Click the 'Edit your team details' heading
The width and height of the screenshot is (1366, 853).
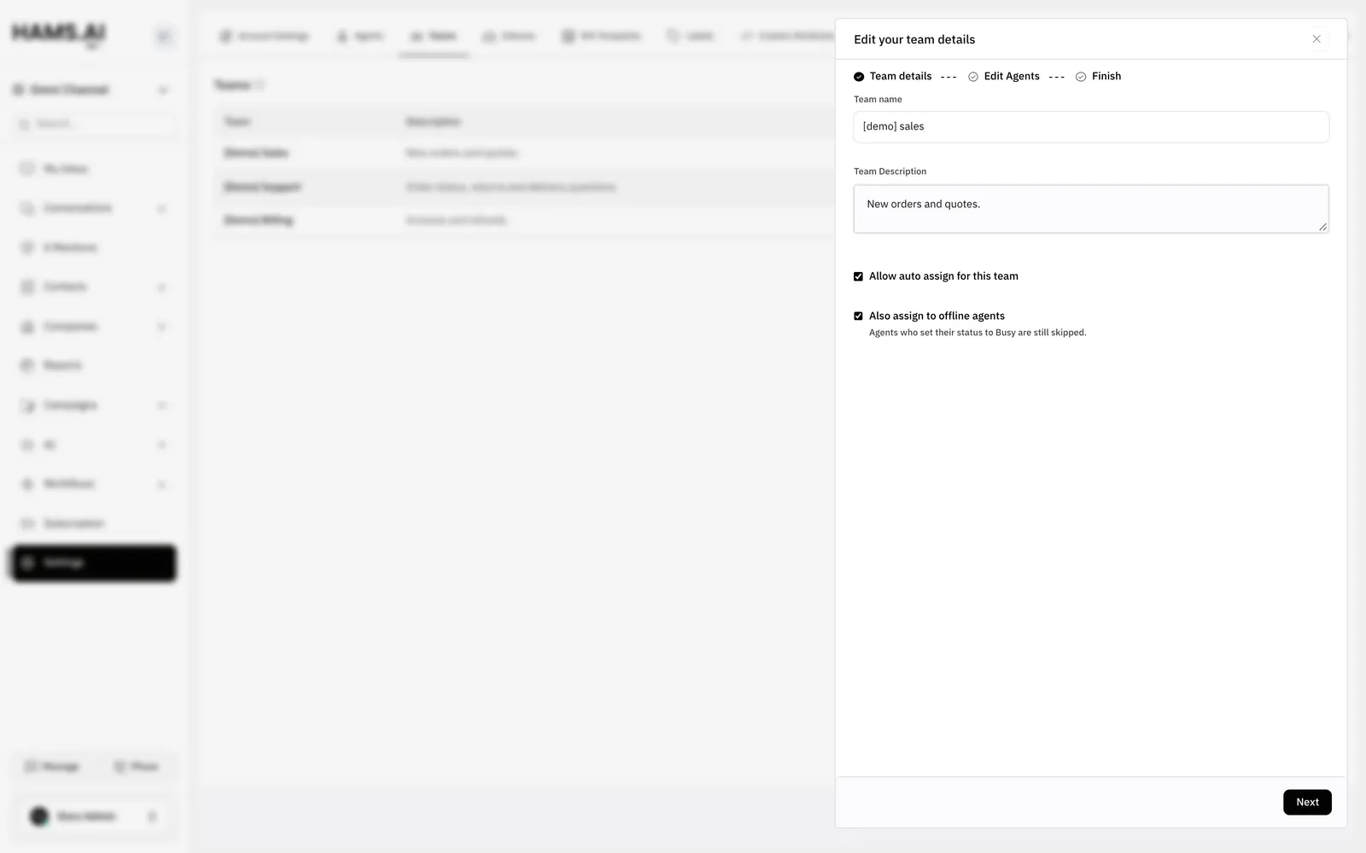pyautogui.click(x=914, y=39)
